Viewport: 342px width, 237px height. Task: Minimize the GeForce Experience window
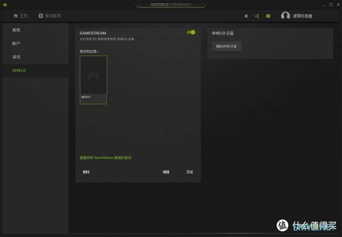click(x=324, y=5)
